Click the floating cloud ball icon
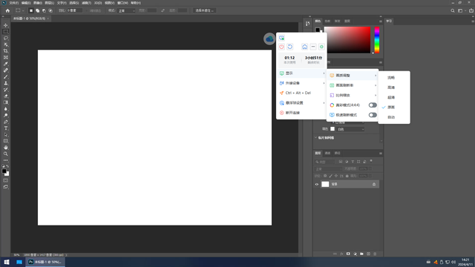The image size is (475, 267). pyautogui.click(x=269, y=39)
